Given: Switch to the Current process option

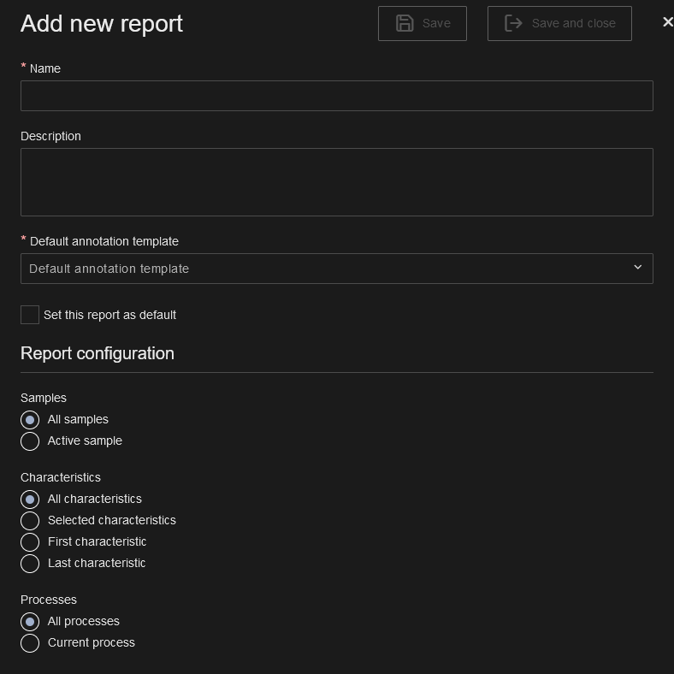Looking at the screenshot, I should coord(30,643).
